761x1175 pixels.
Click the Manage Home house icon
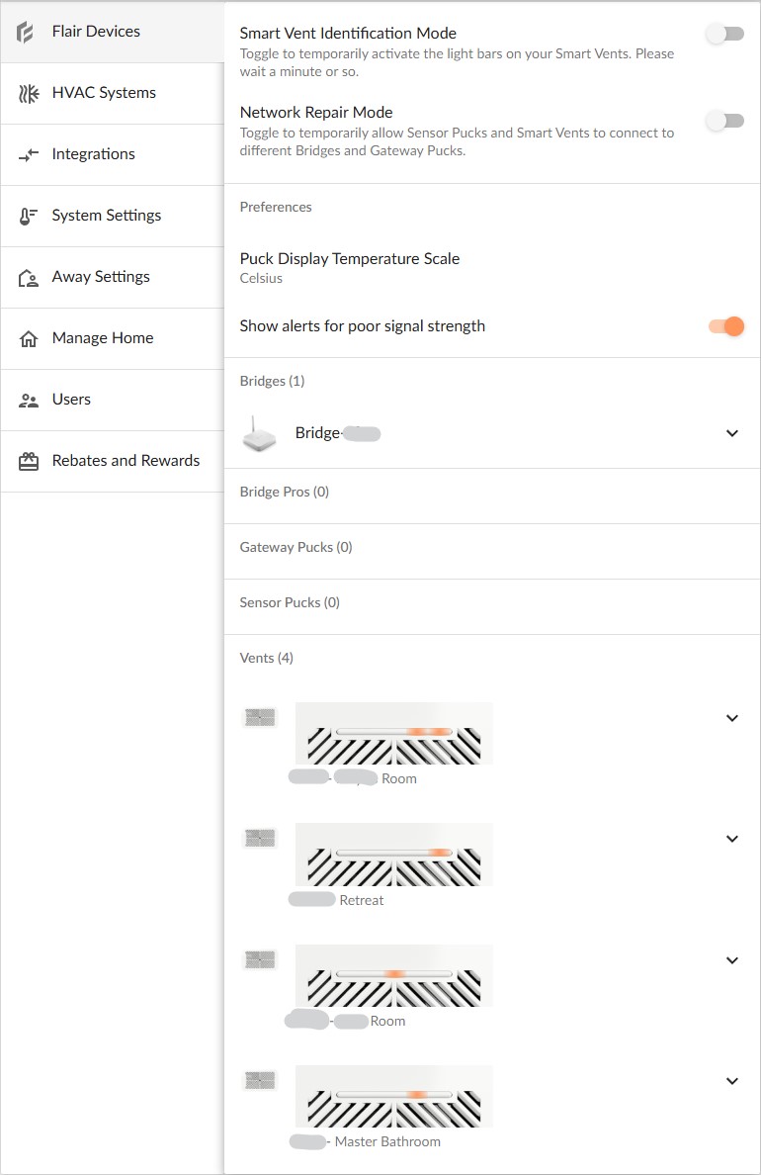(x=28, y=338)
